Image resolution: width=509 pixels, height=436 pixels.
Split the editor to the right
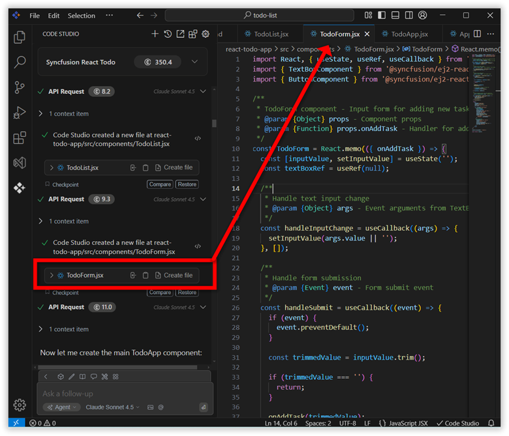[477, 34]
